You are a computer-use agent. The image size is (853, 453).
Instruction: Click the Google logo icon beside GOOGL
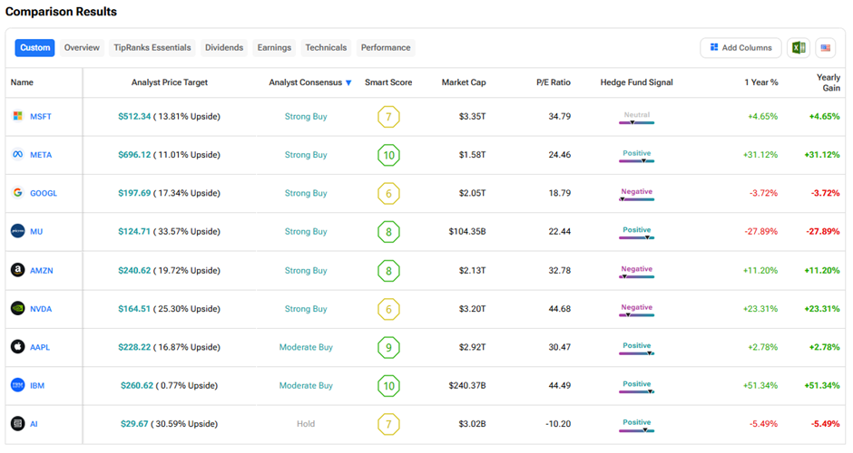18,193
